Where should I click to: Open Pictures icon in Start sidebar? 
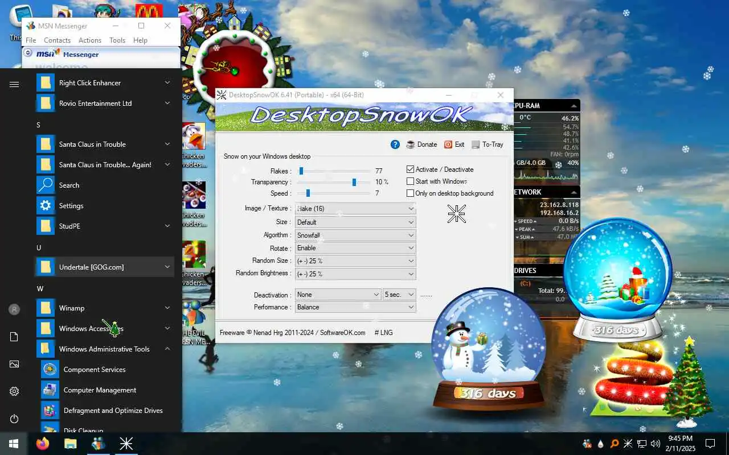[x=14, y=364]
